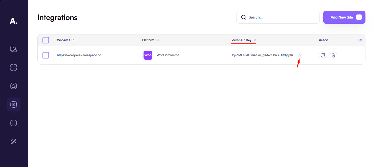Open the column settings list icon
Viewport: 375px width, 167px height.
coord(360,41)
